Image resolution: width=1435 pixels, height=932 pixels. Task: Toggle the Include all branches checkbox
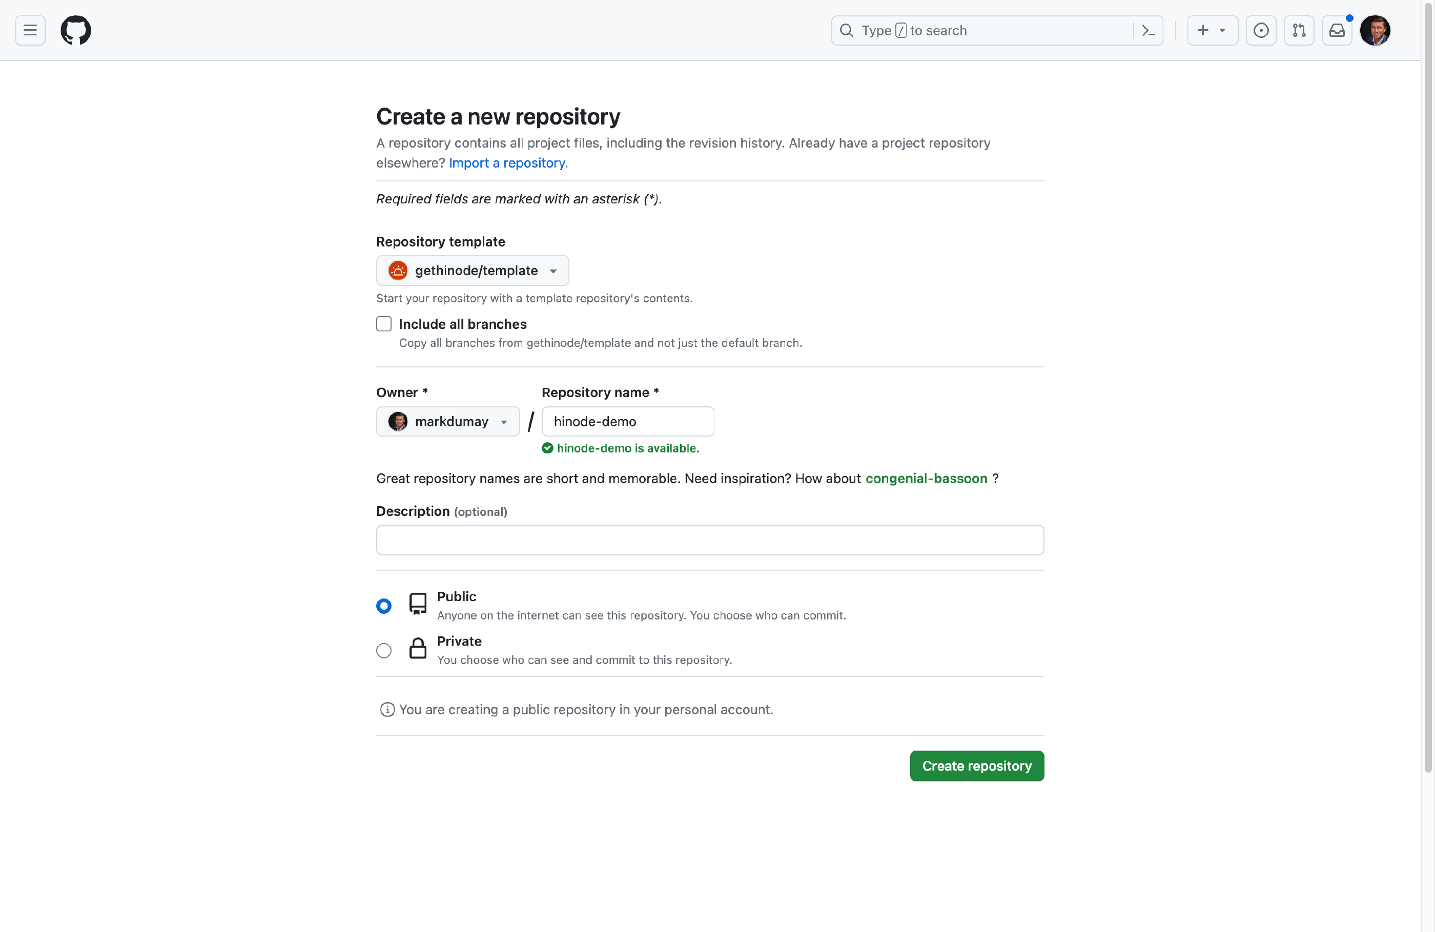(384, 323)
